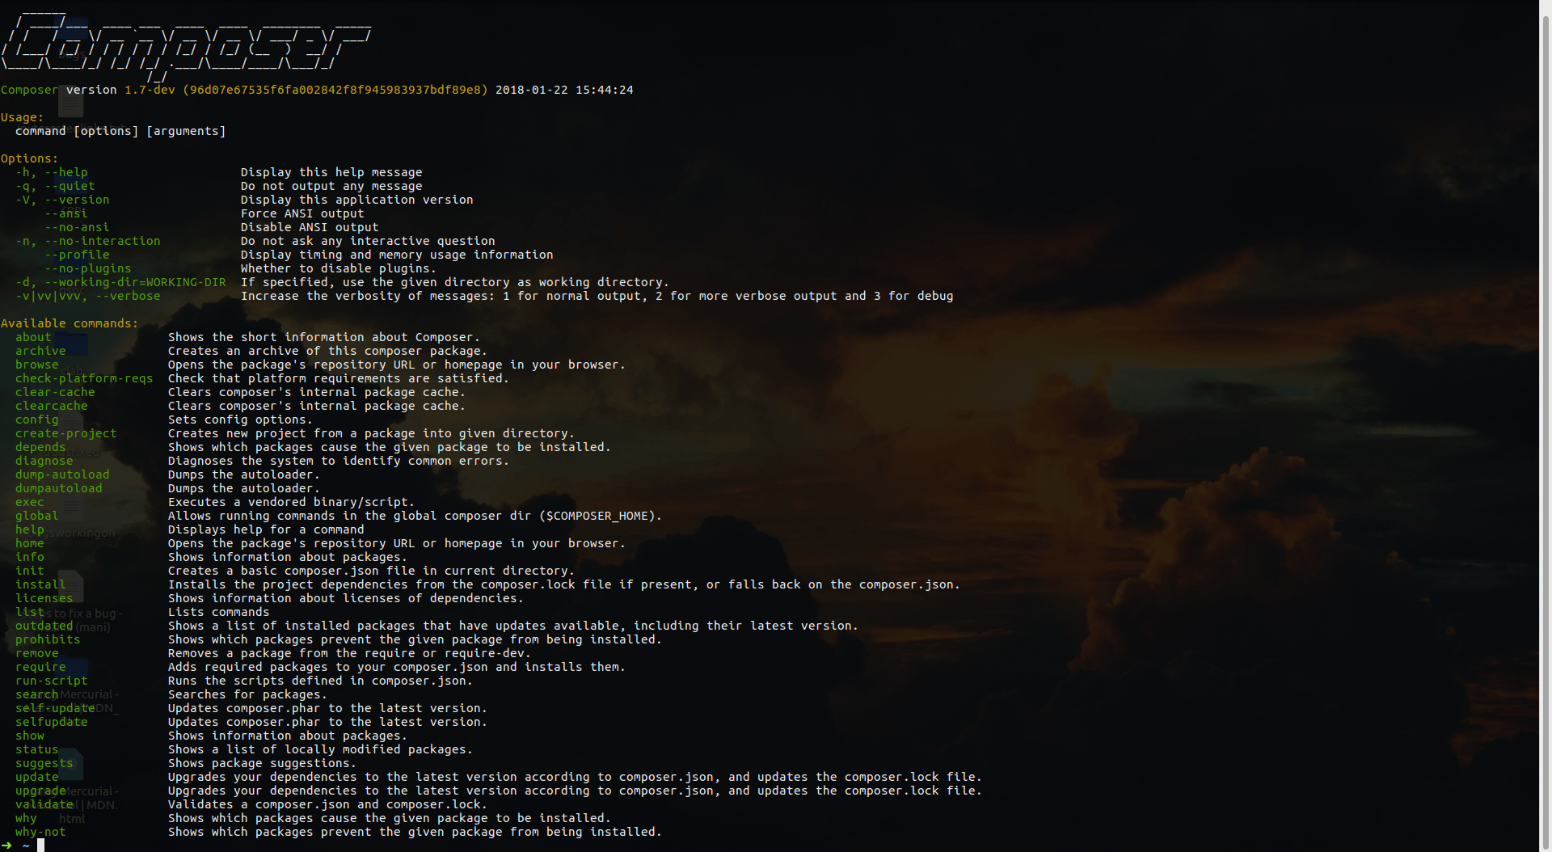The image size is (1552, 852).
Task: Click the 'Sets config options.' description
Action: (240, 420)
